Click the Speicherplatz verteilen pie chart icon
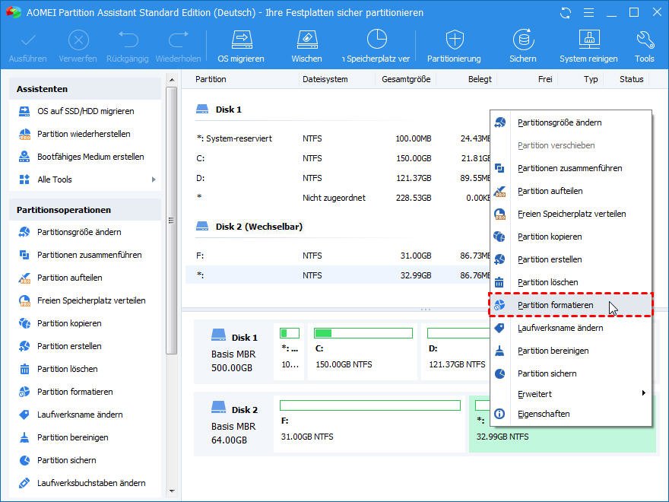The width and height of the screenshot is (669, 502). pos(377,40)
